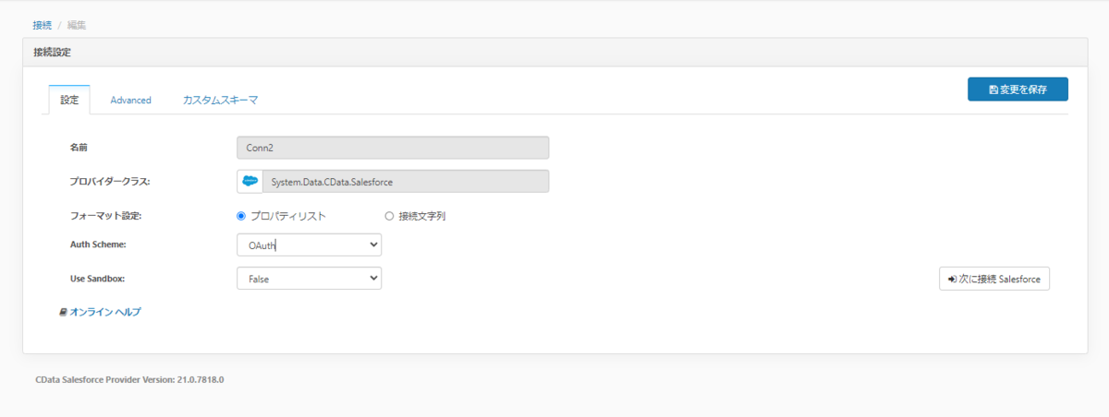Click the 接続設定 panel header text

[52, 53]
